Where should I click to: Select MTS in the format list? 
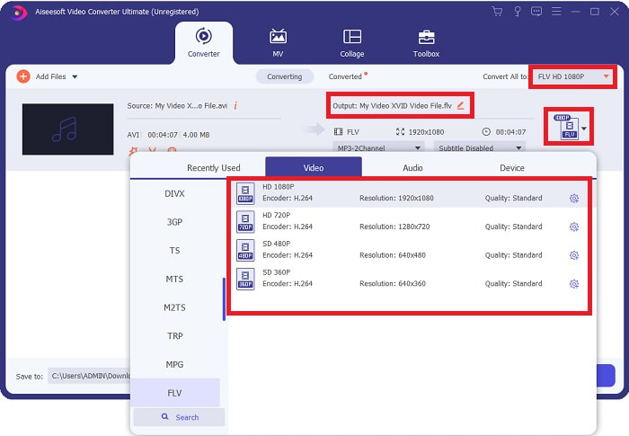175,279
